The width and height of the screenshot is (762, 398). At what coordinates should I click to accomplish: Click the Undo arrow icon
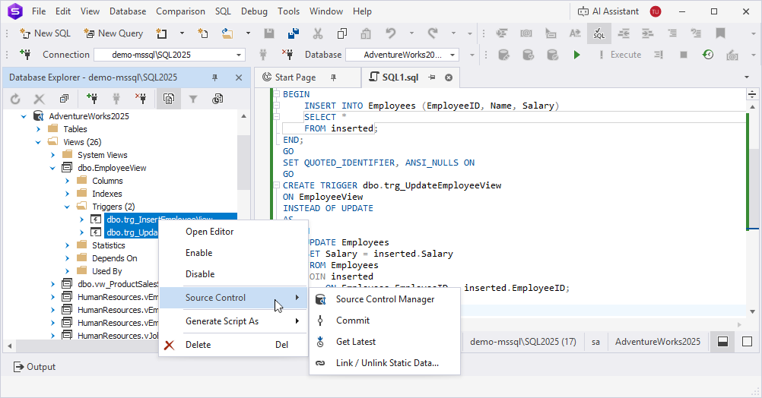[391, 33]
